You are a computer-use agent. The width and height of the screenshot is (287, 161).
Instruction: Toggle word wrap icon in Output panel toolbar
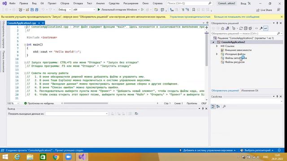pos(136,114)
